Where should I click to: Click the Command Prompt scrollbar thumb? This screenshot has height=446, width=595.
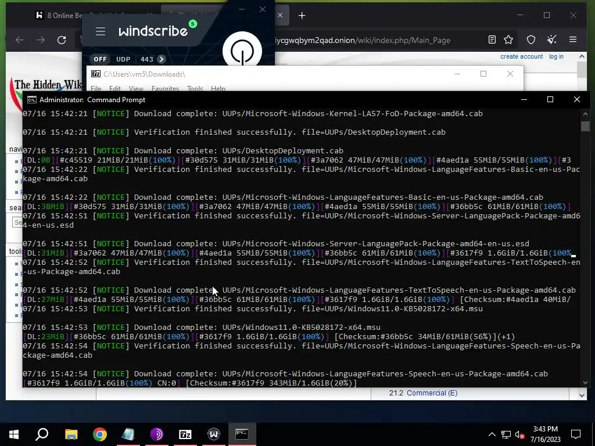(x=585, y=126)
